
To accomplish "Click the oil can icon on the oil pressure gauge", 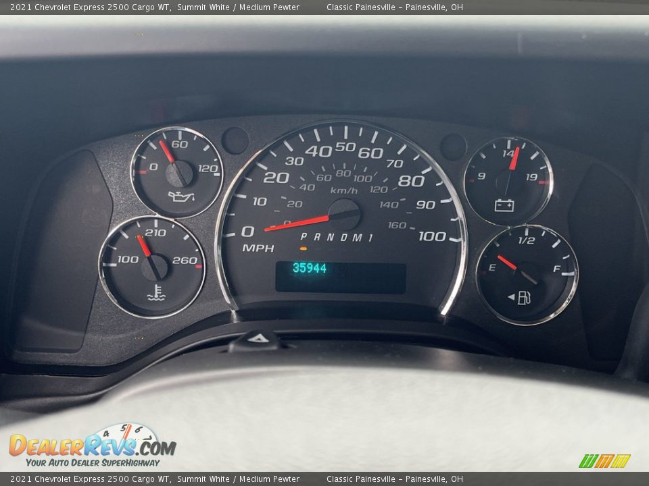I will pos(181,196).
